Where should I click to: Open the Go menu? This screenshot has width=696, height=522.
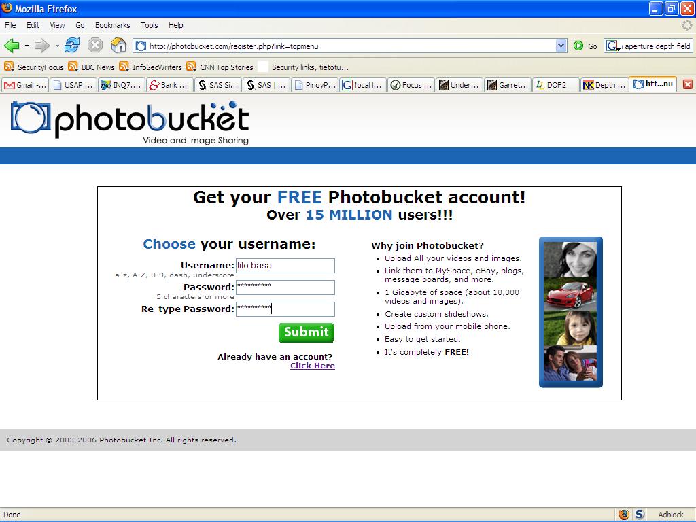pos(80,25)
